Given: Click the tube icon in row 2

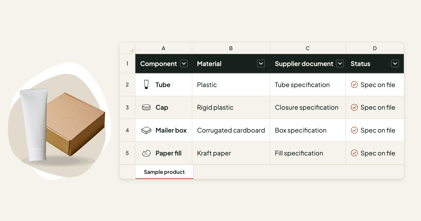Looking at the screenshot, I should [x=146, y=84].
